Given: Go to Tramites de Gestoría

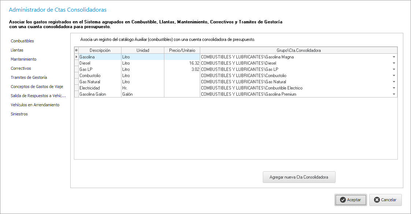Looking at the screenshot, I should pos(29,77).
